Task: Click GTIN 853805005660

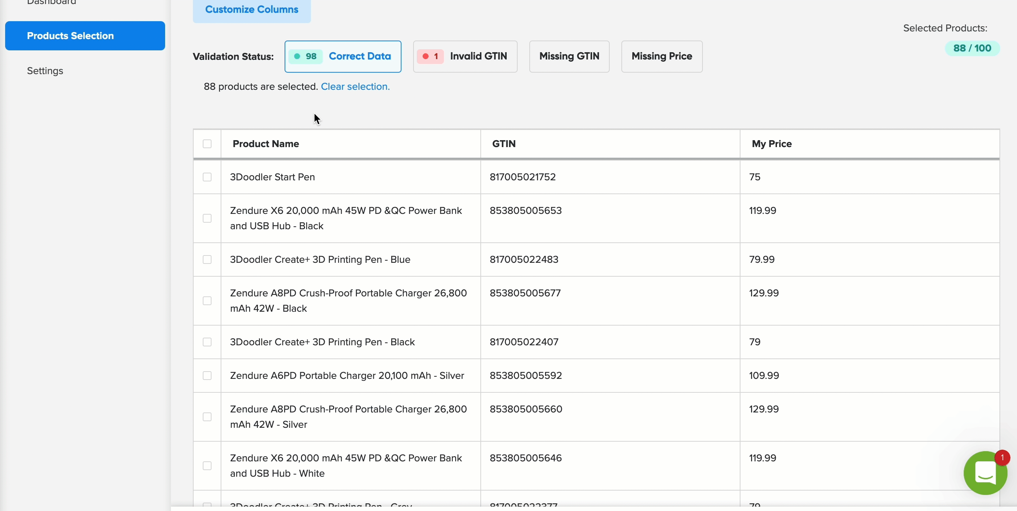Action: [x=526, y=409]
